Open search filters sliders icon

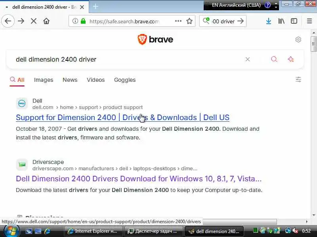[298, 79]
